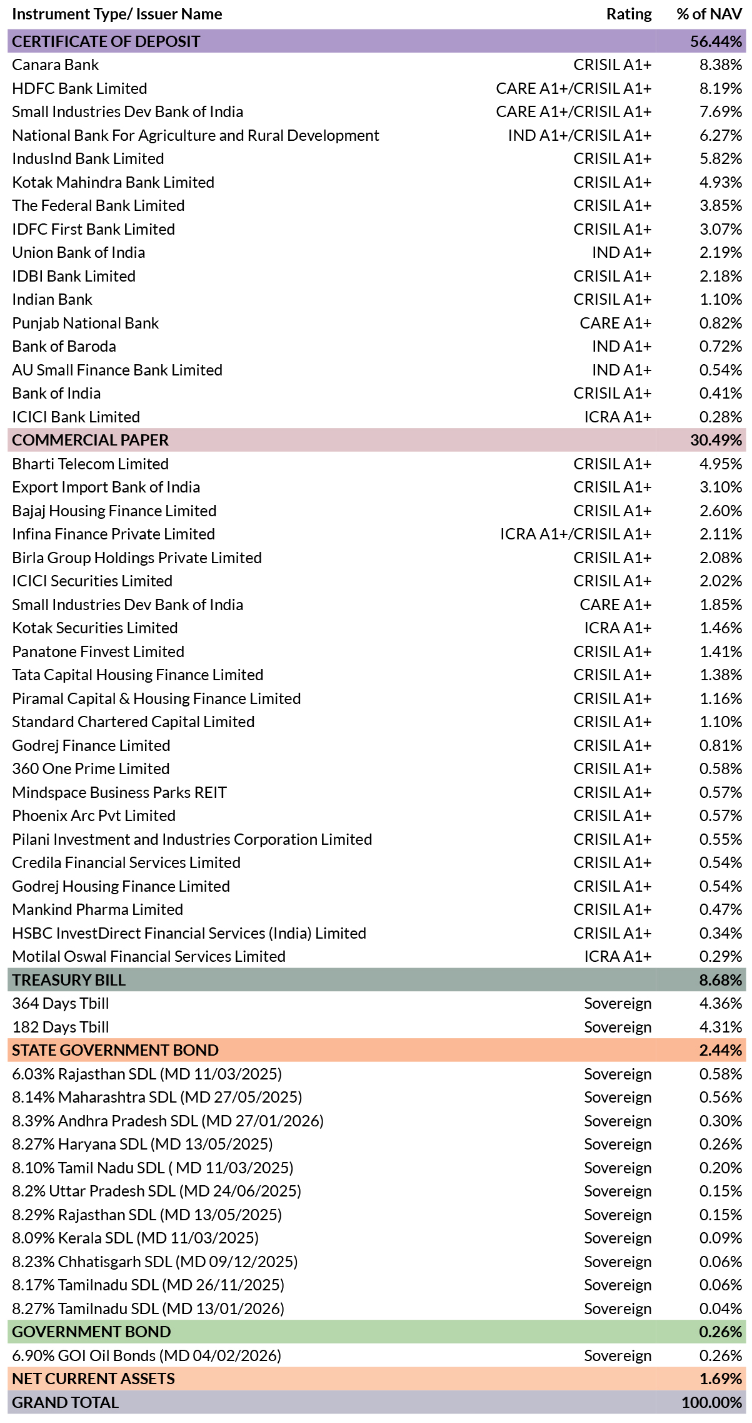Select Instrument Type/ Issuer Name header
752x1423 pixels.
point(117,14)
